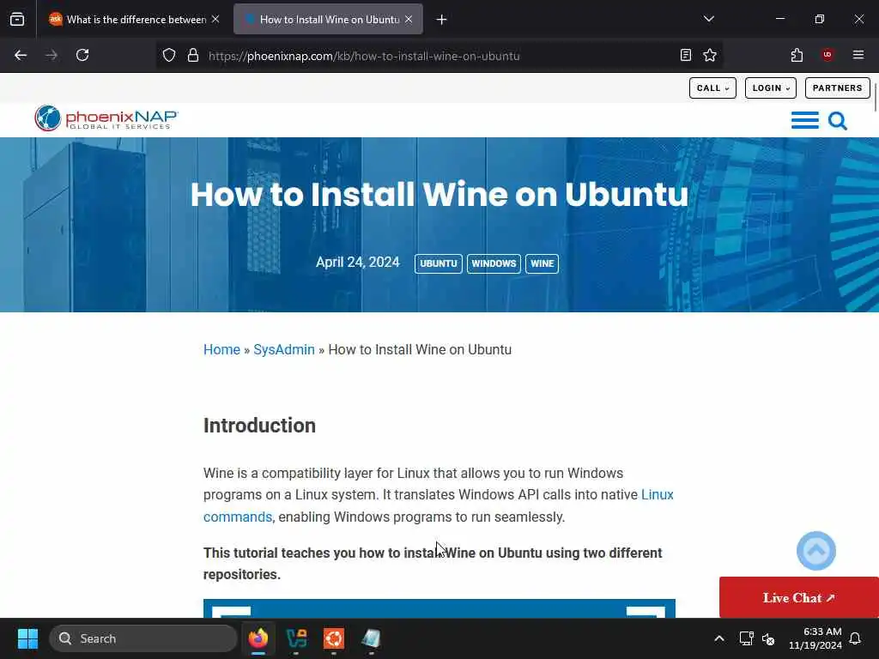Open the Windows Start menu
879x659 pixels.
[27, 638]
